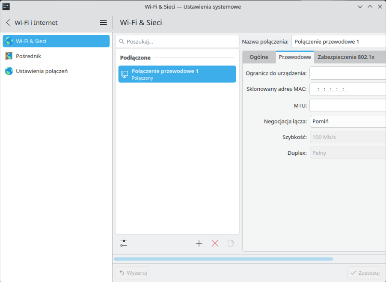This screenshot has height=282, width=386.
Task: Click the Poszukaj search field
Action: (x=177, y=42)
